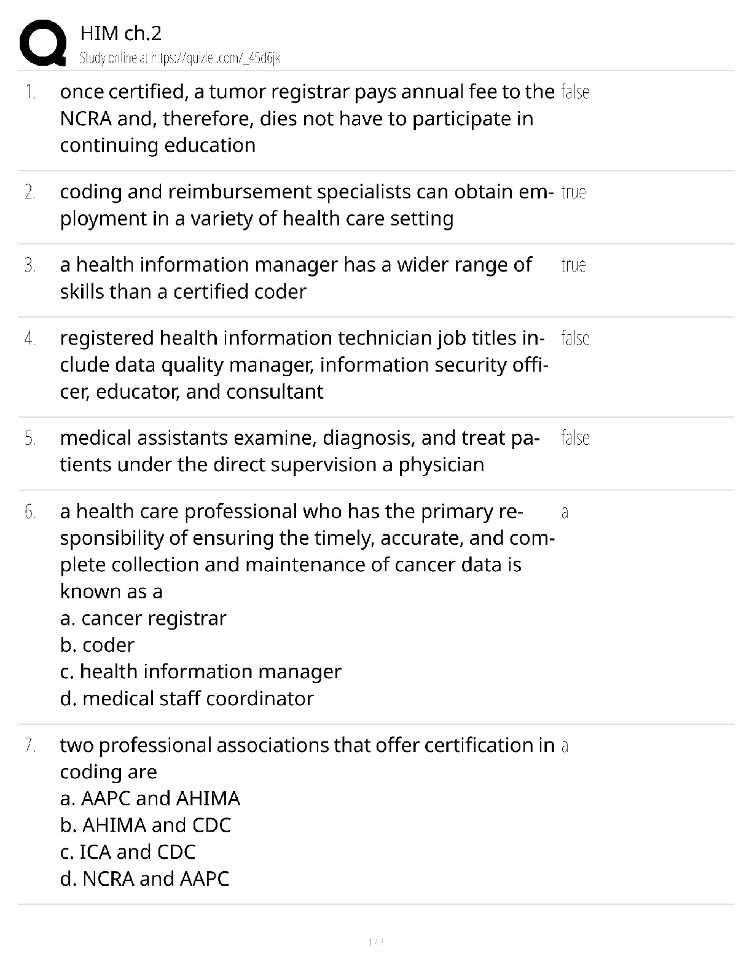Click the 'false' answer for question 5
This screenshot has width=752, height=973.
(575, 439)
